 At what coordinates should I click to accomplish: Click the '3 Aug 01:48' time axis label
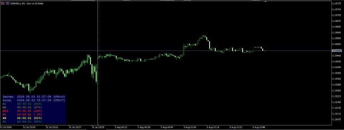[259, 127]
